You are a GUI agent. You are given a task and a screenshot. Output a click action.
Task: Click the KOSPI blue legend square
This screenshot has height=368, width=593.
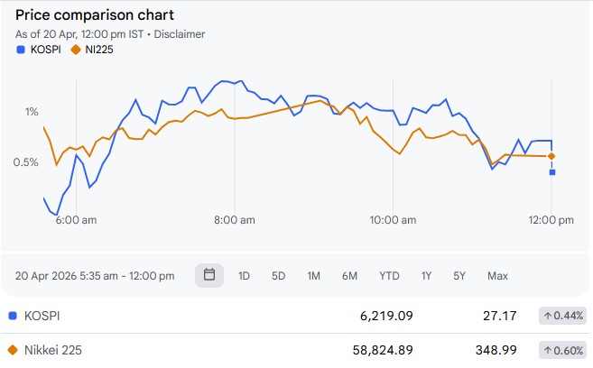click(20, 50)
